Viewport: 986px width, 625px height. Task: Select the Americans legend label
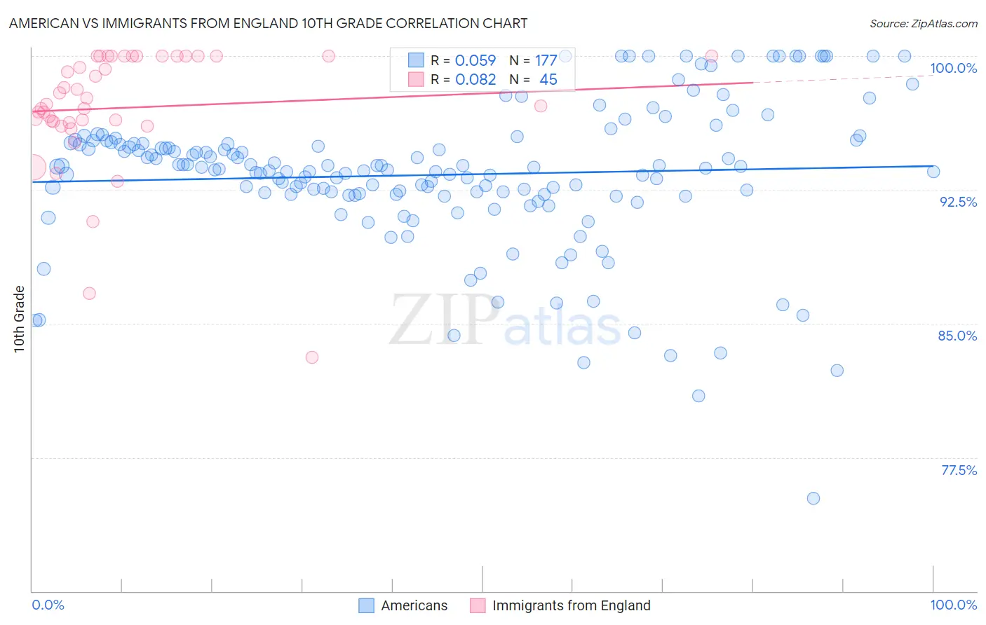pos(414,605)
